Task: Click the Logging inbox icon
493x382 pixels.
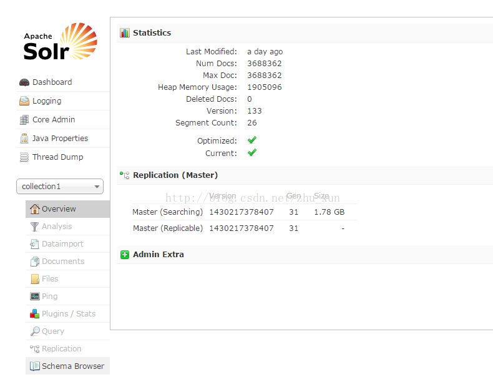Action: click(24, 101)
